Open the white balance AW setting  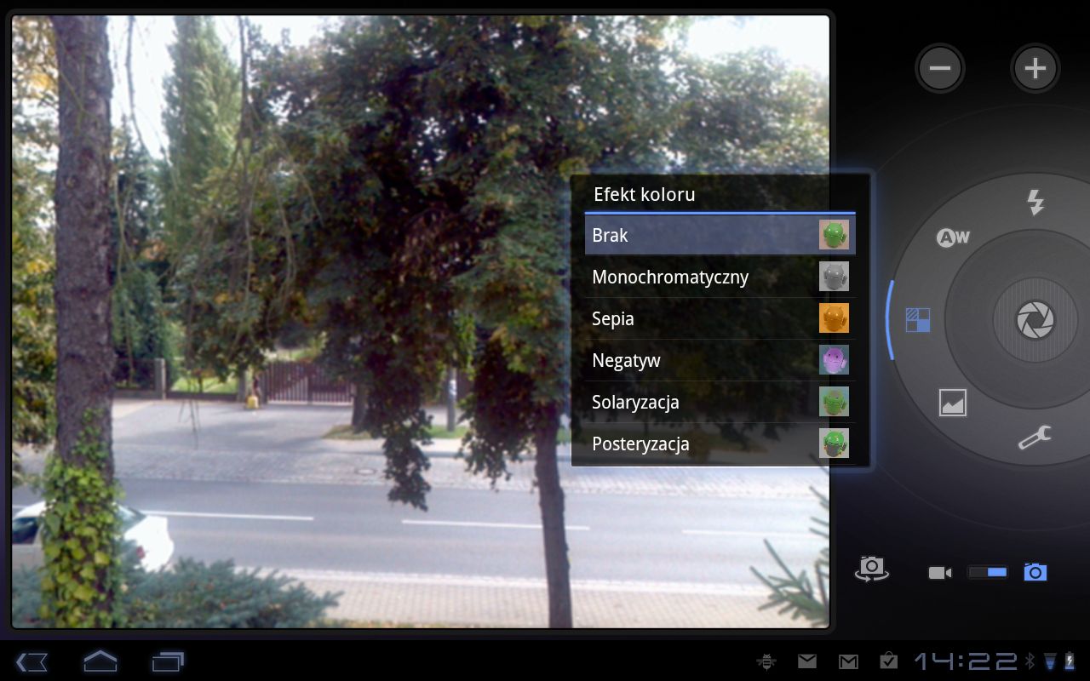[x=953, y=237]
